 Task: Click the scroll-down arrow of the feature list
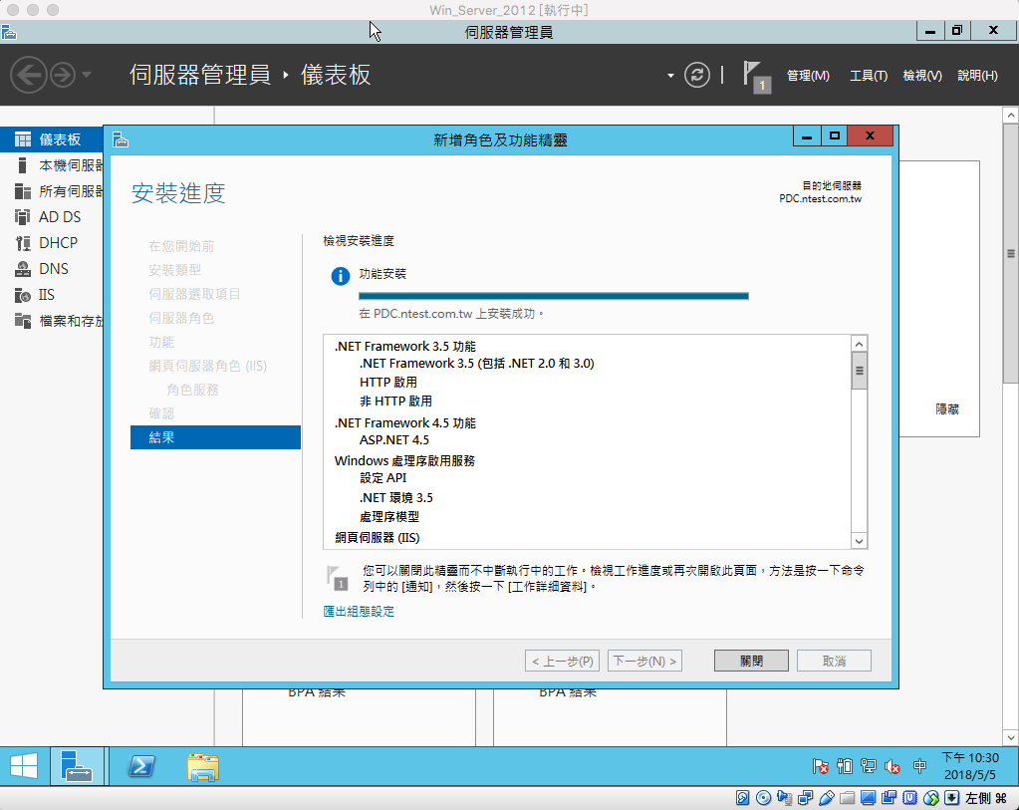tap(859, 540)
